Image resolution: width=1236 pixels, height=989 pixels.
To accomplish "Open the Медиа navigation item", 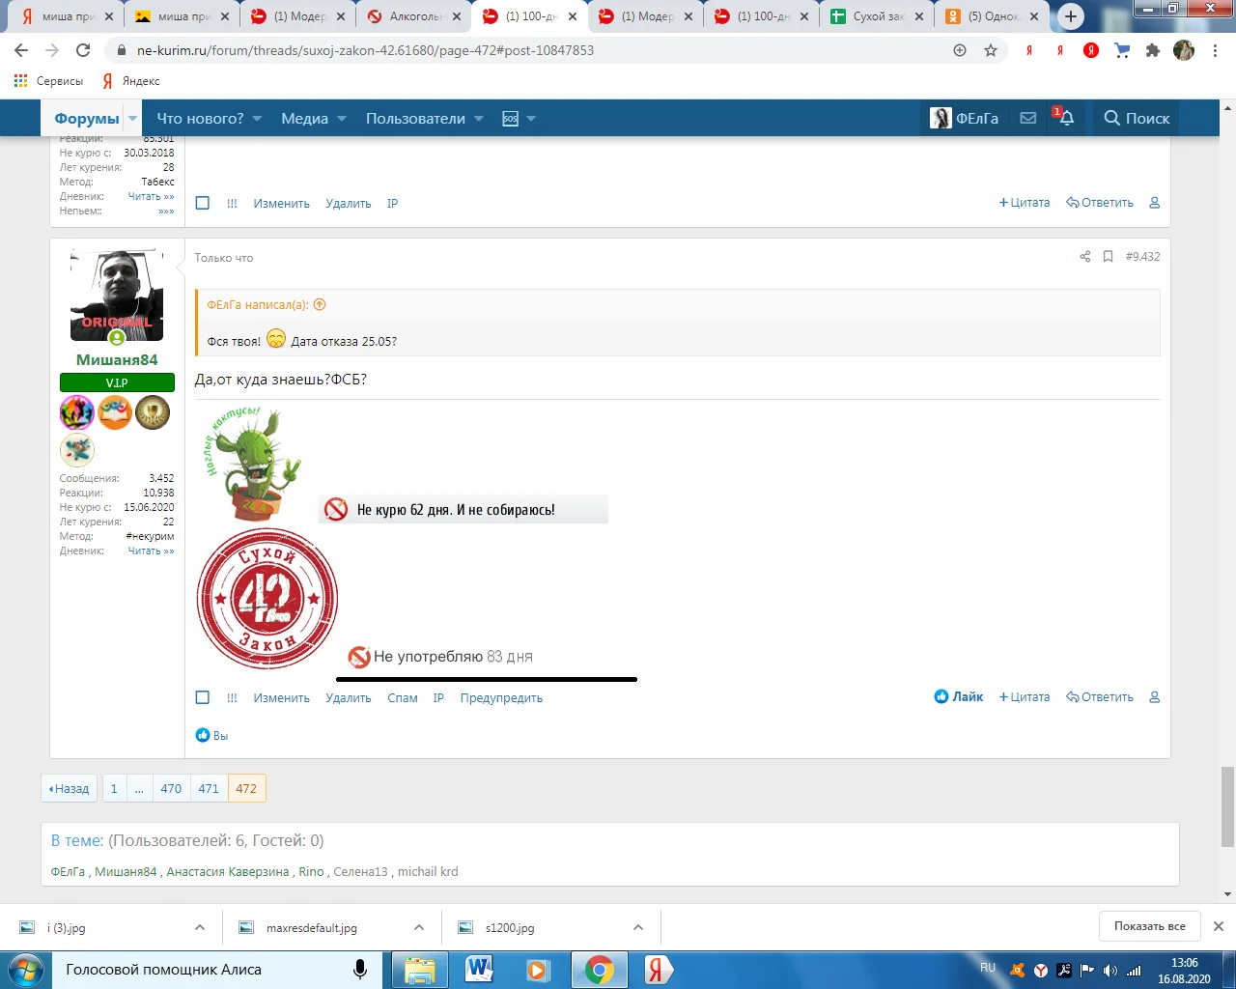I will pos(305,119).
